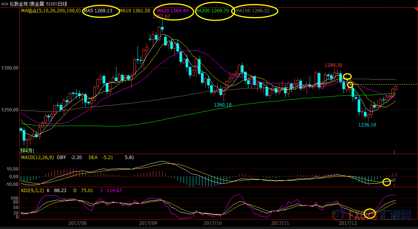Click the magenta MA20 1264.44 label
Screen dimensions: 418x229
173,11
